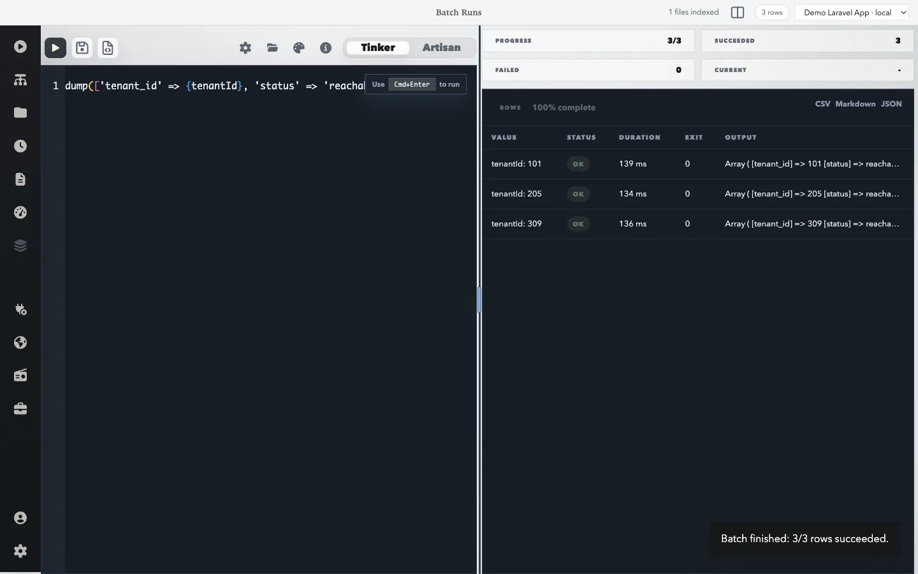The image size is (918, 574).
Task: Click the play circle icon in the left sidebar
Action: coord(20,47)
